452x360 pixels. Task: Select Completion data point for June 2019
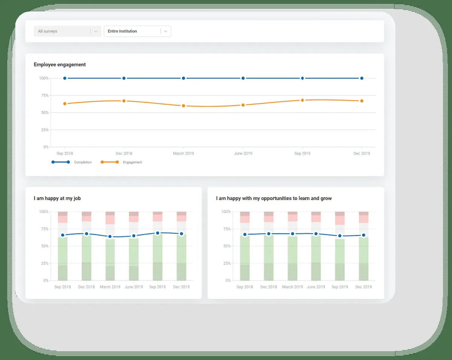(x=243, y=78)
